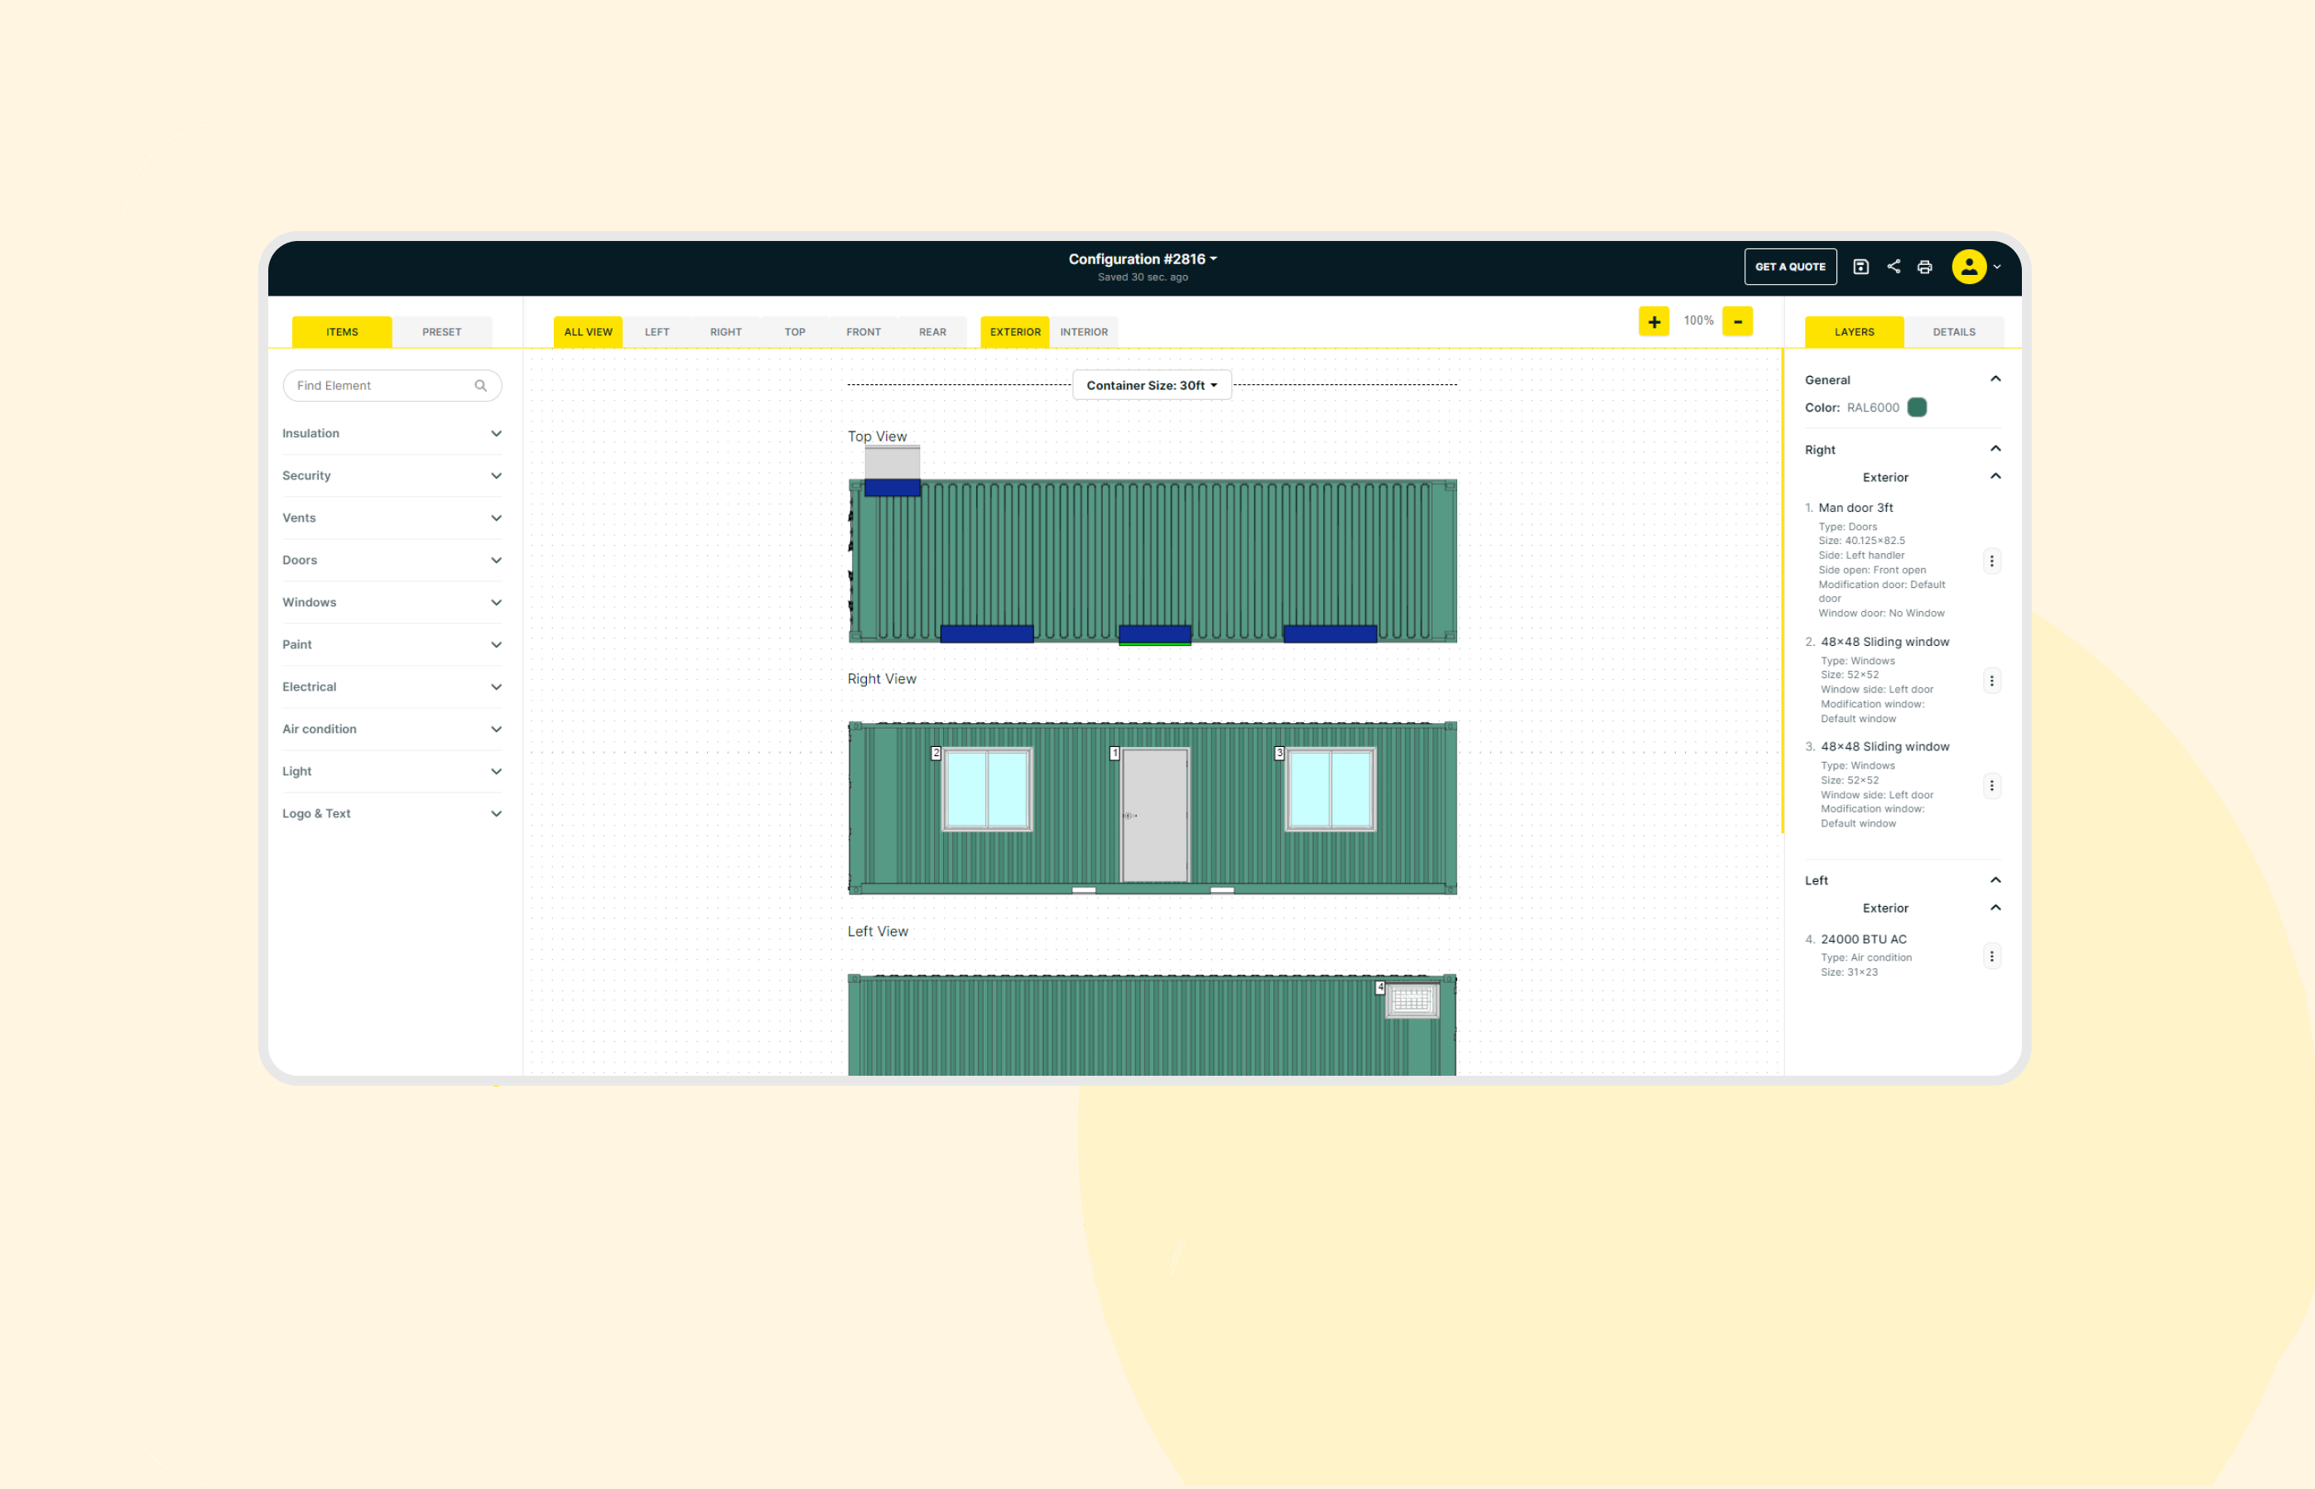Expand the Insulation category
This screenshot has width=2315, height=1489.
(392, 433)
